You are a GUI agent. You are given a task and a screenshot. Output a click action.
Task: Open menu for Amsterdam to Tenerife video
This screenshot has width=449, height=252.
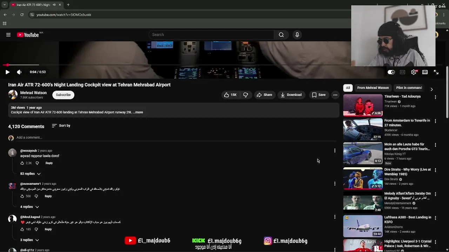pos(435,121)
